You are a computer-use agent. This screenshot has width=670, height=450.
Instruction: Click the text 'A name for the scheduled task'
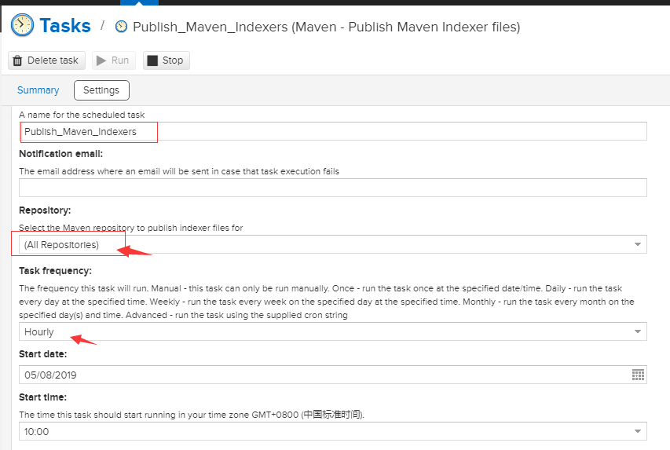tap(82, 115)
